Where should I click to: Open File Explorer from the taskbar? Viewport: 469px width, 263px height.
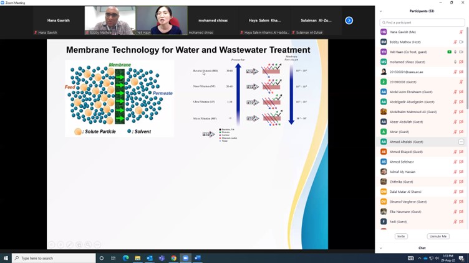pos(138,258)
